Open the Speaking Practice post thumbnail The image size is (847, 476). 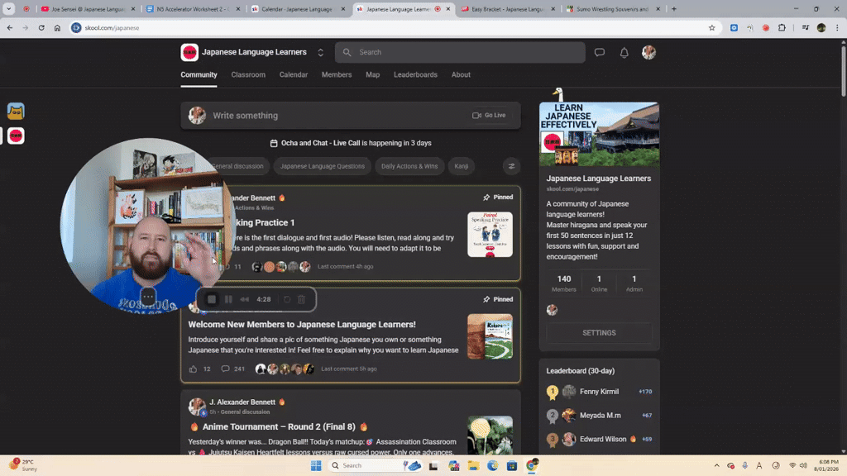point(490,234)
